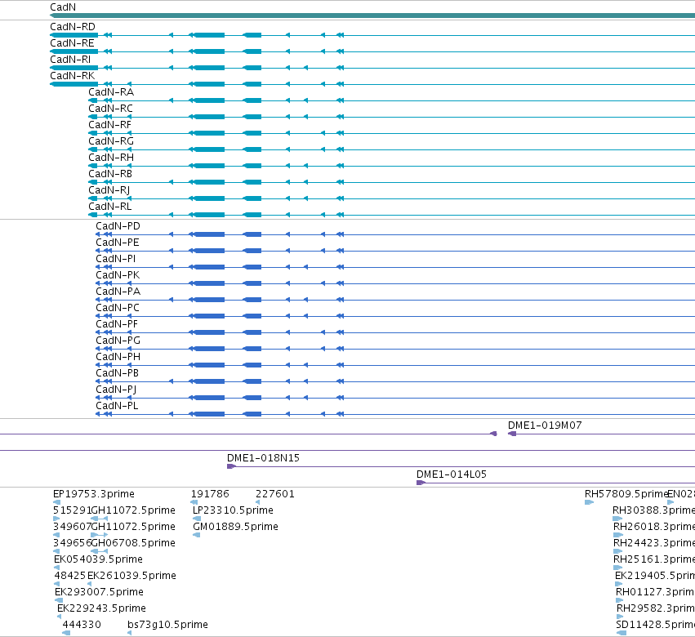Click the CadN-PC CDS label
This screenshot has height=637, width=695.
coord(118,308)
